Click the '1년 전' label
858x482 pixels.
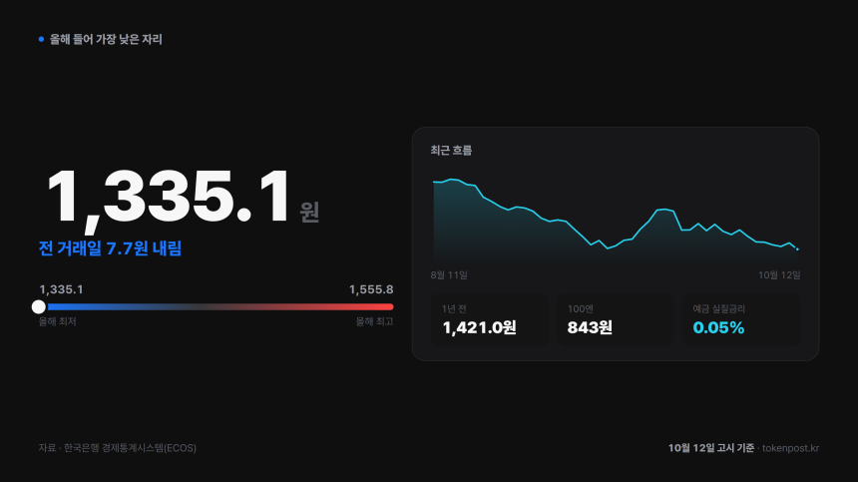(x=454, y=309)
